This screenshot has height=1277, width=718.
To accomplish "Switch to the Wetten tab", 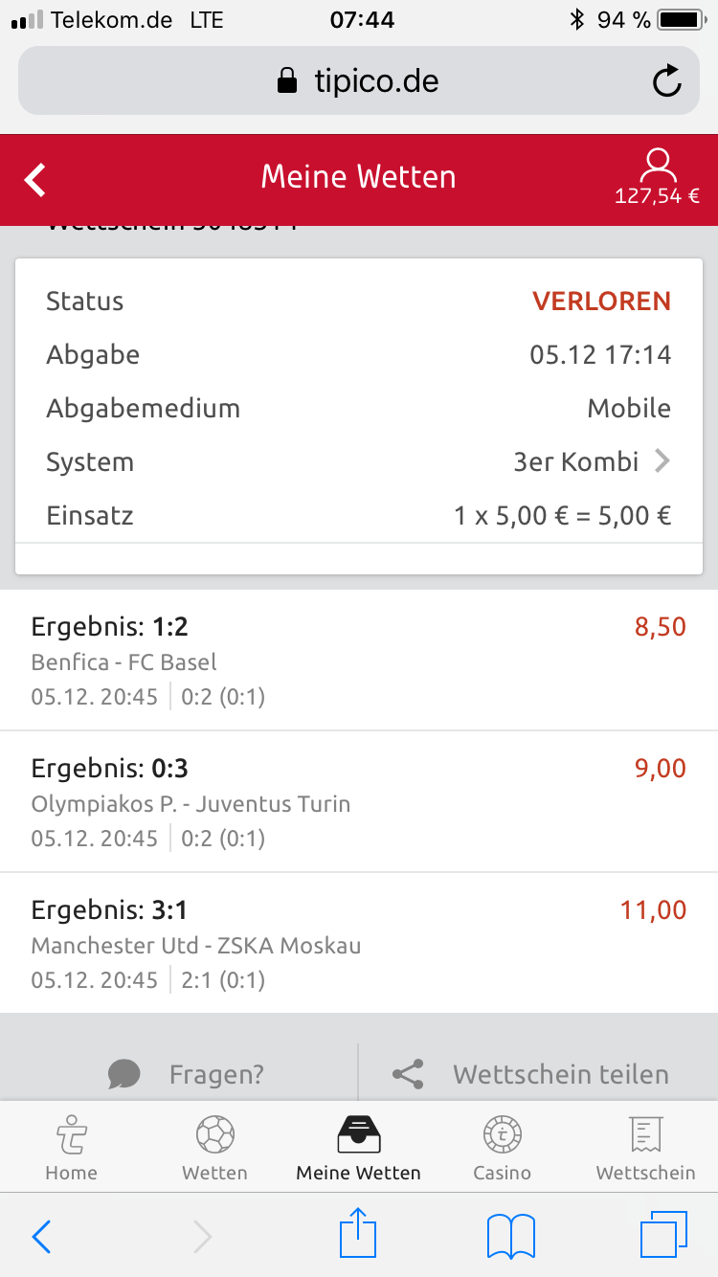I will tap(214, 1148).
